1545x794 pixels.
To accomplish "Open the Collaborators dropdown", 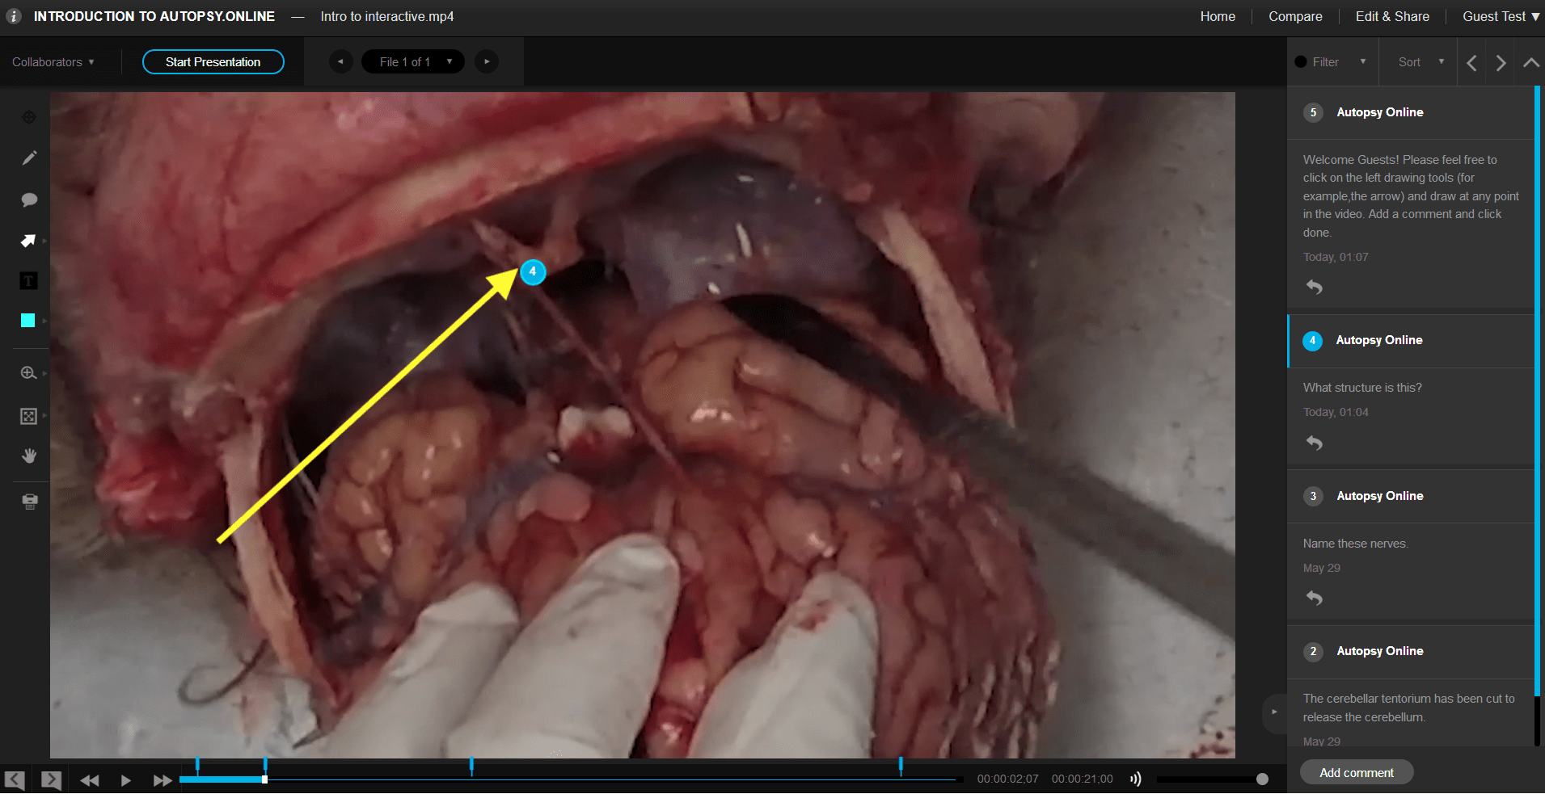I will [53, 62].
